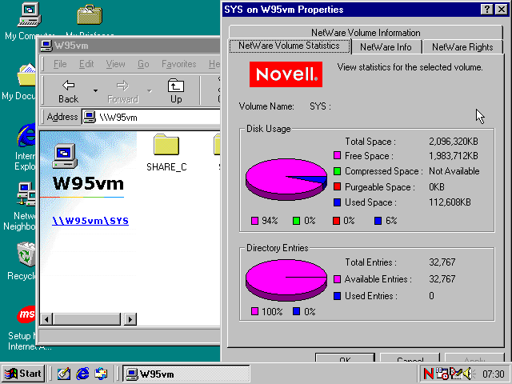
Task: Click the 100% available entries percentage
Action: click(272, 311)
